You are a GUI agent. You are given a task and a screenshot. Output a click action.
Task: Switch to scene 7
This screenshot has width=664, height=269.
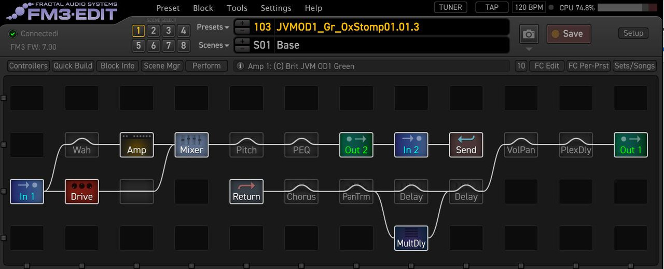coord(168,46)
